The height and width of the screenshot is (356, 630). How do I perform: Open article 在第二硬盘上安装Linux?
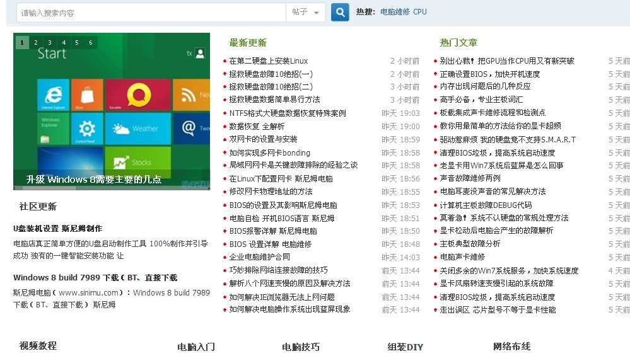269,61
